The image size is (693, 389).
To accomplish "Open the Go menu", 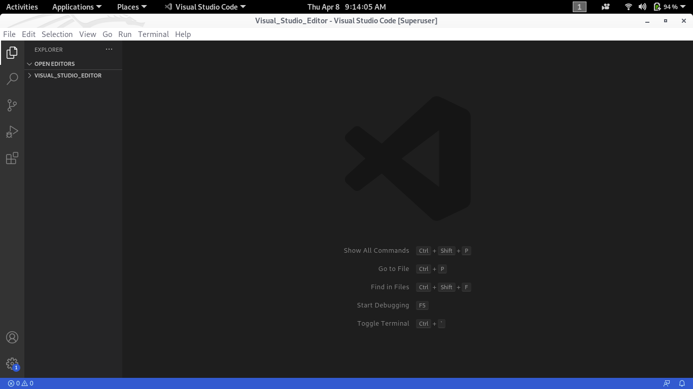I will coord(107,34).
